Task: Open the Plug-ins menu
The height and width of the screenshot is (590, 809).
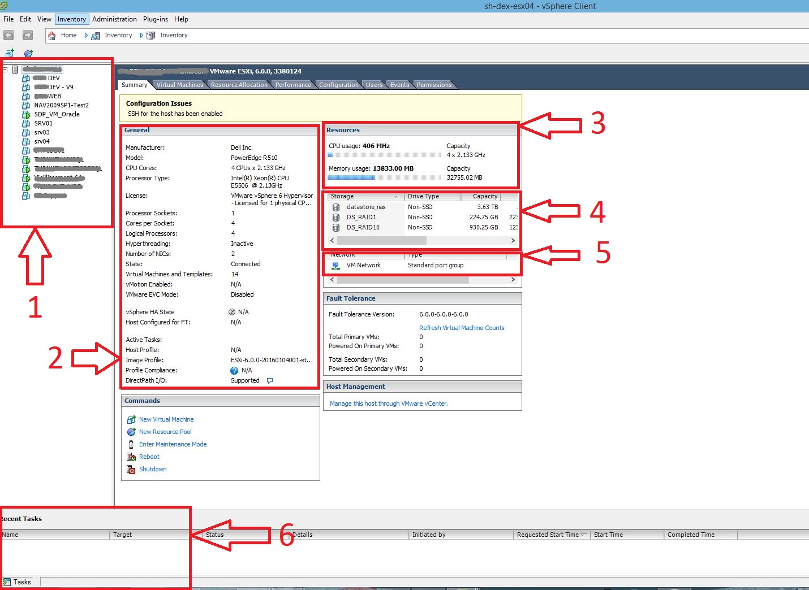Action: (156, 19)
